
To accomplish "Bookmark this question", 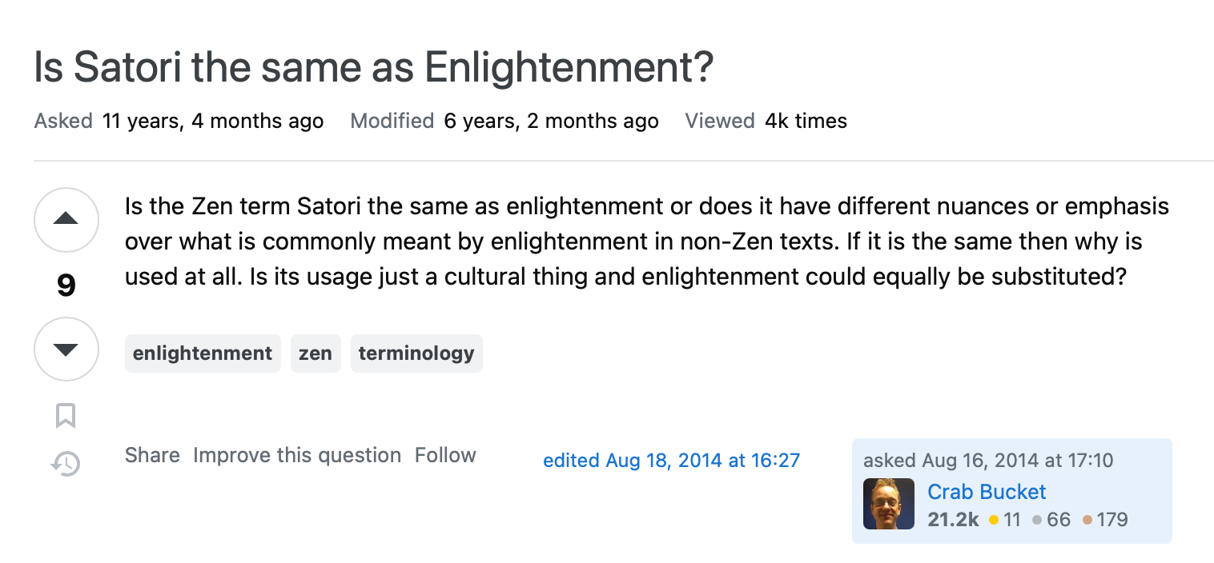I will pyautogui.click(x=66, y=416).
